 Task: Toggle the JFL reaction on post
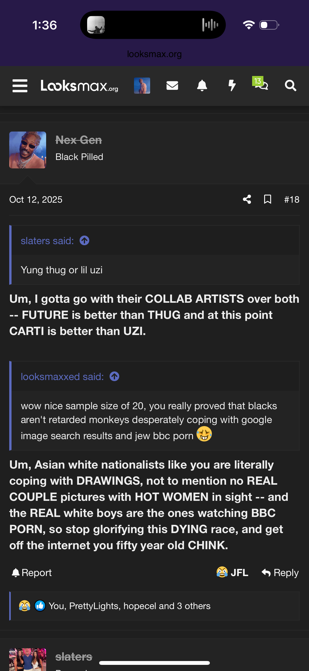tap(232, 572)
